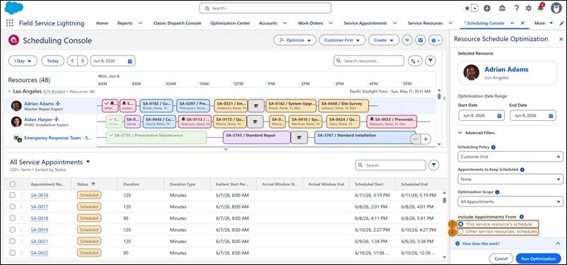The width and height of the screenshot is (567, 265).
Task: Open the Trailhead guidance icon
Action: [502, 8]
